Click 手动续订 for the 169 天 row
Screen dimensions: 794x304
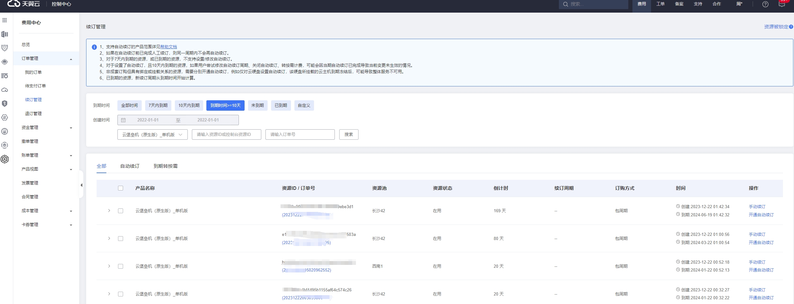(x=757, y=207)
